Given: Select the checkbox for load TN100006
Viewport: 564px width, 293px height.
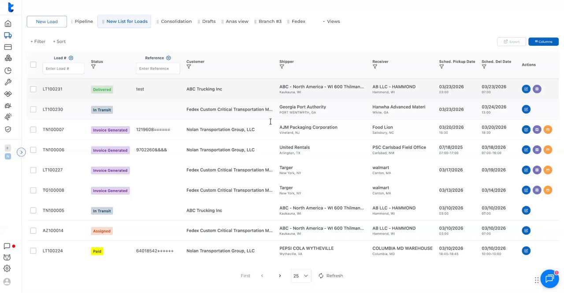Looking at the screenshot, I should [33, 150].
